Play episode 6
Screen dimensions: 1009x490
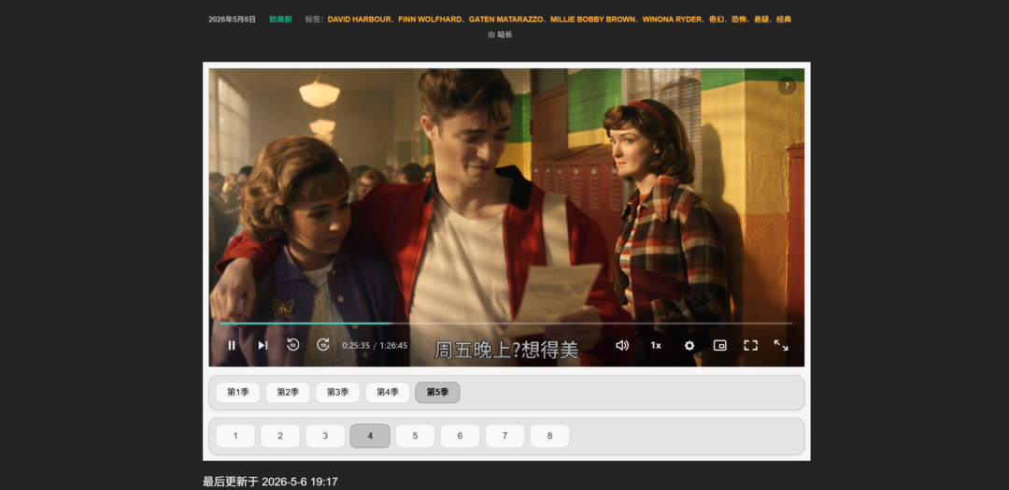pyautogui.click(x=460, y=436)
